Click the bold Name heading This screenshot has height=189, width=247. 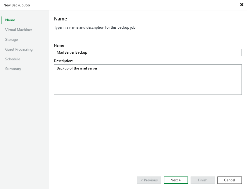60,19
